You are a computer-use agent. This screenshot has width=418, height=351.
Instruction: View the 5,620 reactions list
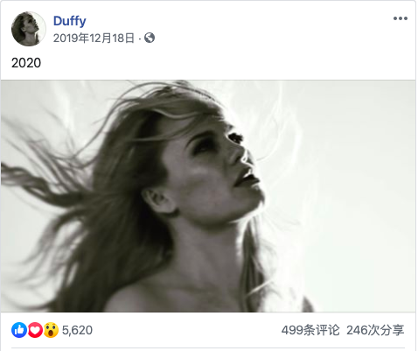[77, 330]
